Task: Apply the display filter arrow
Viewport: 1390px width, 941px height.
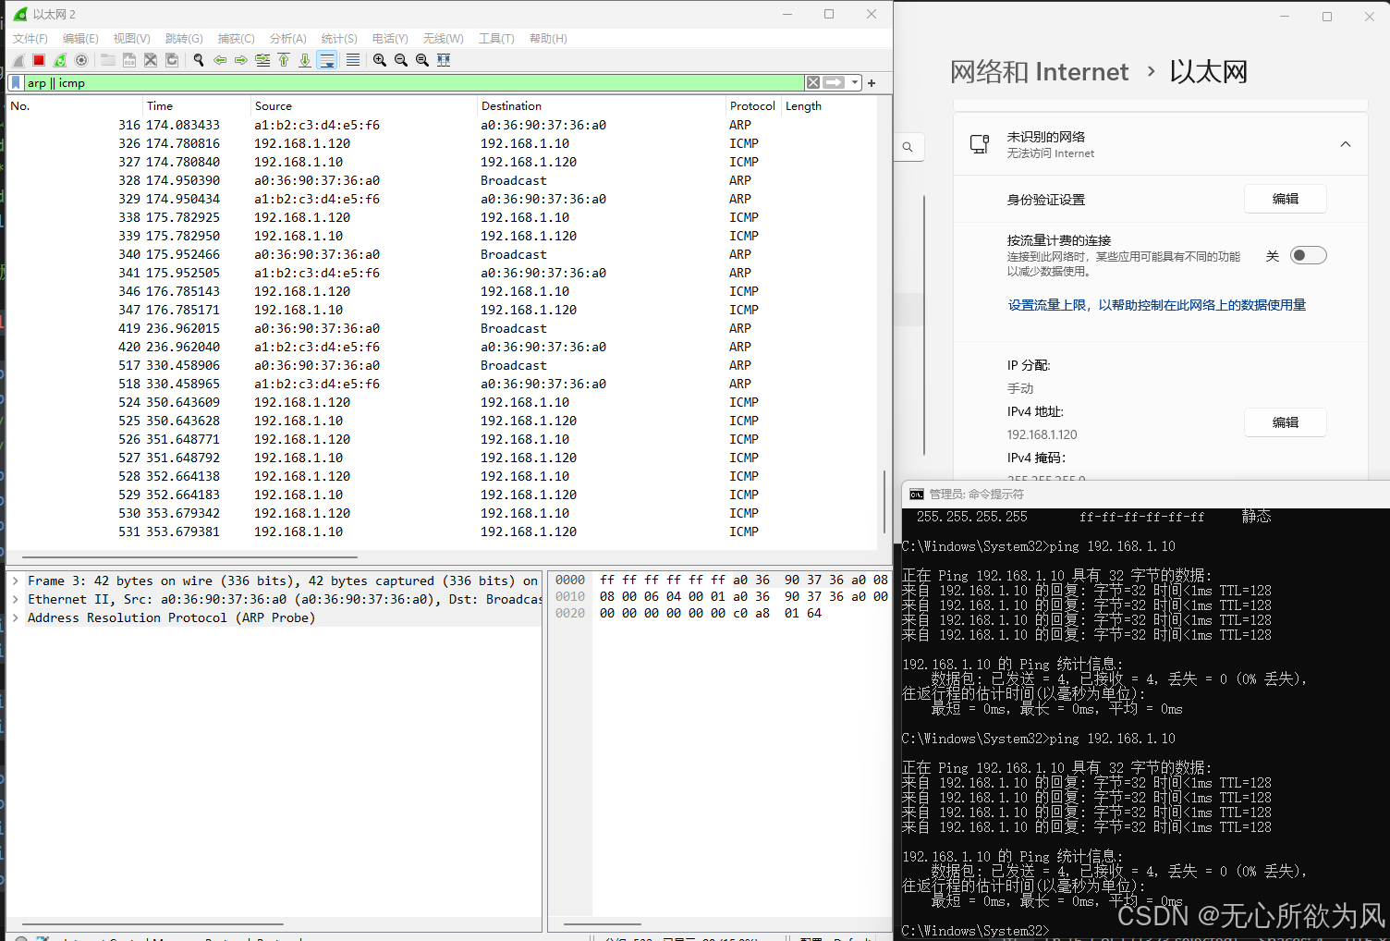Action: point(835,83)
